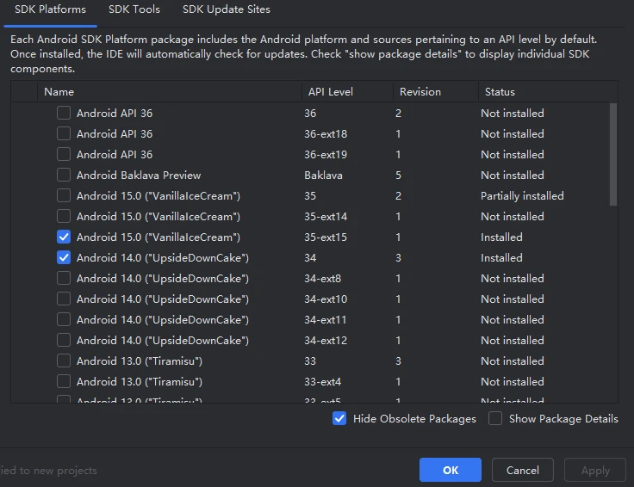Check Android 15.0 API level 35 checkbox
634x487 pixels.
pos(64,195)
